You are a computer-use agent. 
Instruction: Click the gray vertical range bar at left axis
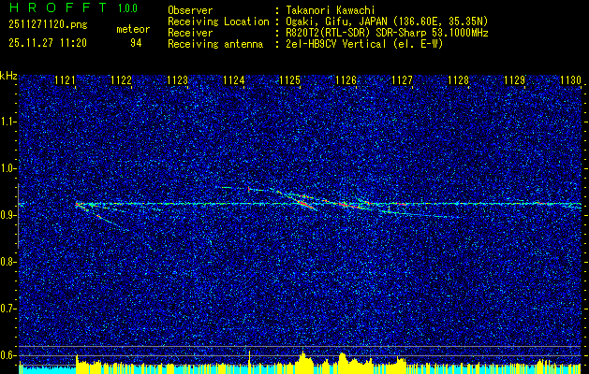18,216
